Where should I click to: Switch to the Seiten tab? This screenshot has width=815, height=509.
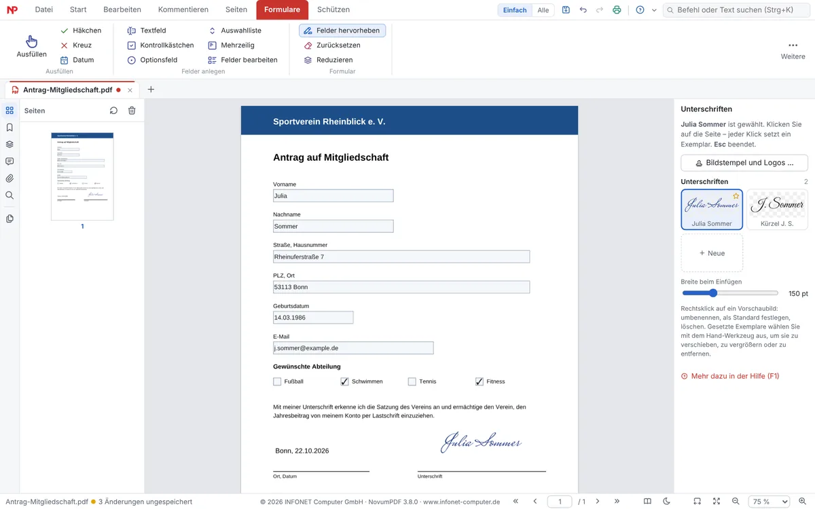click(236, 10)
